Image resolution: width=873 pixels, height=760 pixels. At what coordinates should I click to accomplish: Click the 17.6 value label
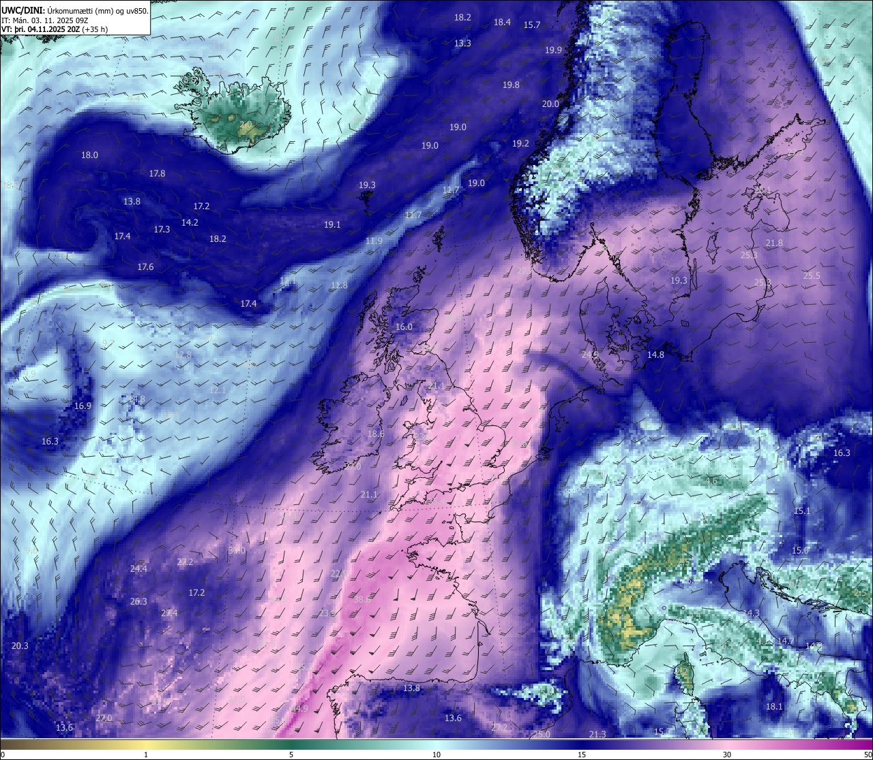145,267
